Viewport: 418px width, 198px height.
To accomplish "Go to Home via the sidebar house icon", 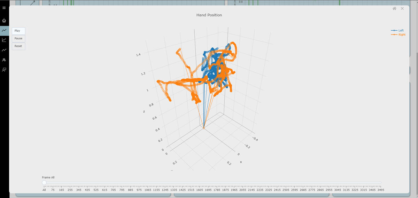I will click(x=4, y=21).
